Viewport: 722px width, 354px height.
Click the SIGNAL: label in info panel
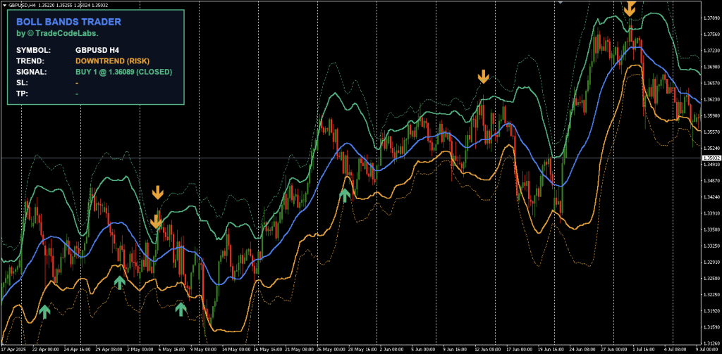point(31,72)
